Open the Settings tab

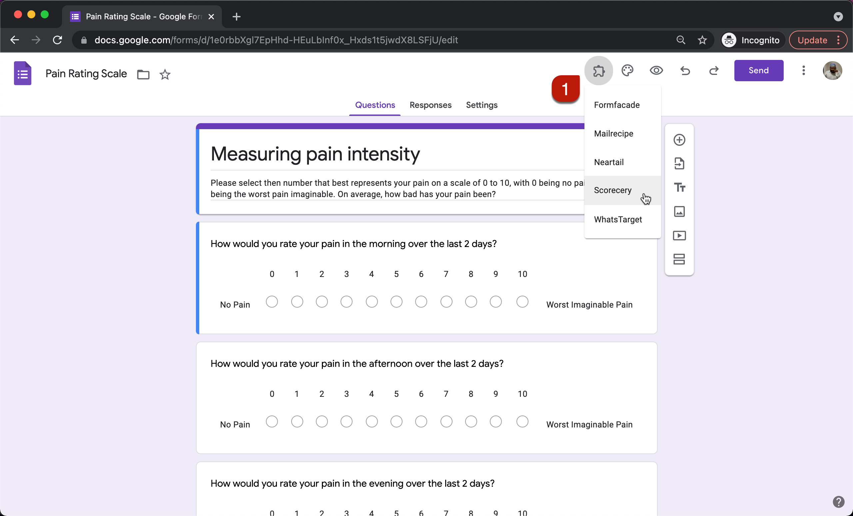pyautogui.click(x=481, y=105)
